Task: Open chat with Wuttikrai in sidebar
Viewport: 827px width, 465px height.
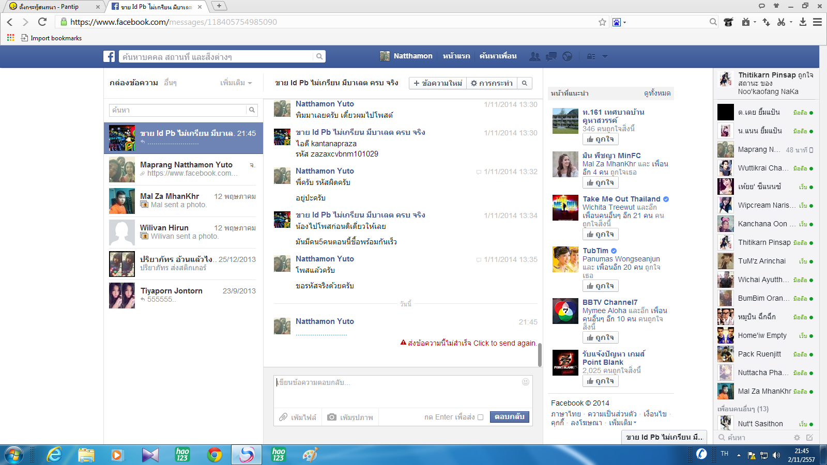Action: (x=766, y=168)
